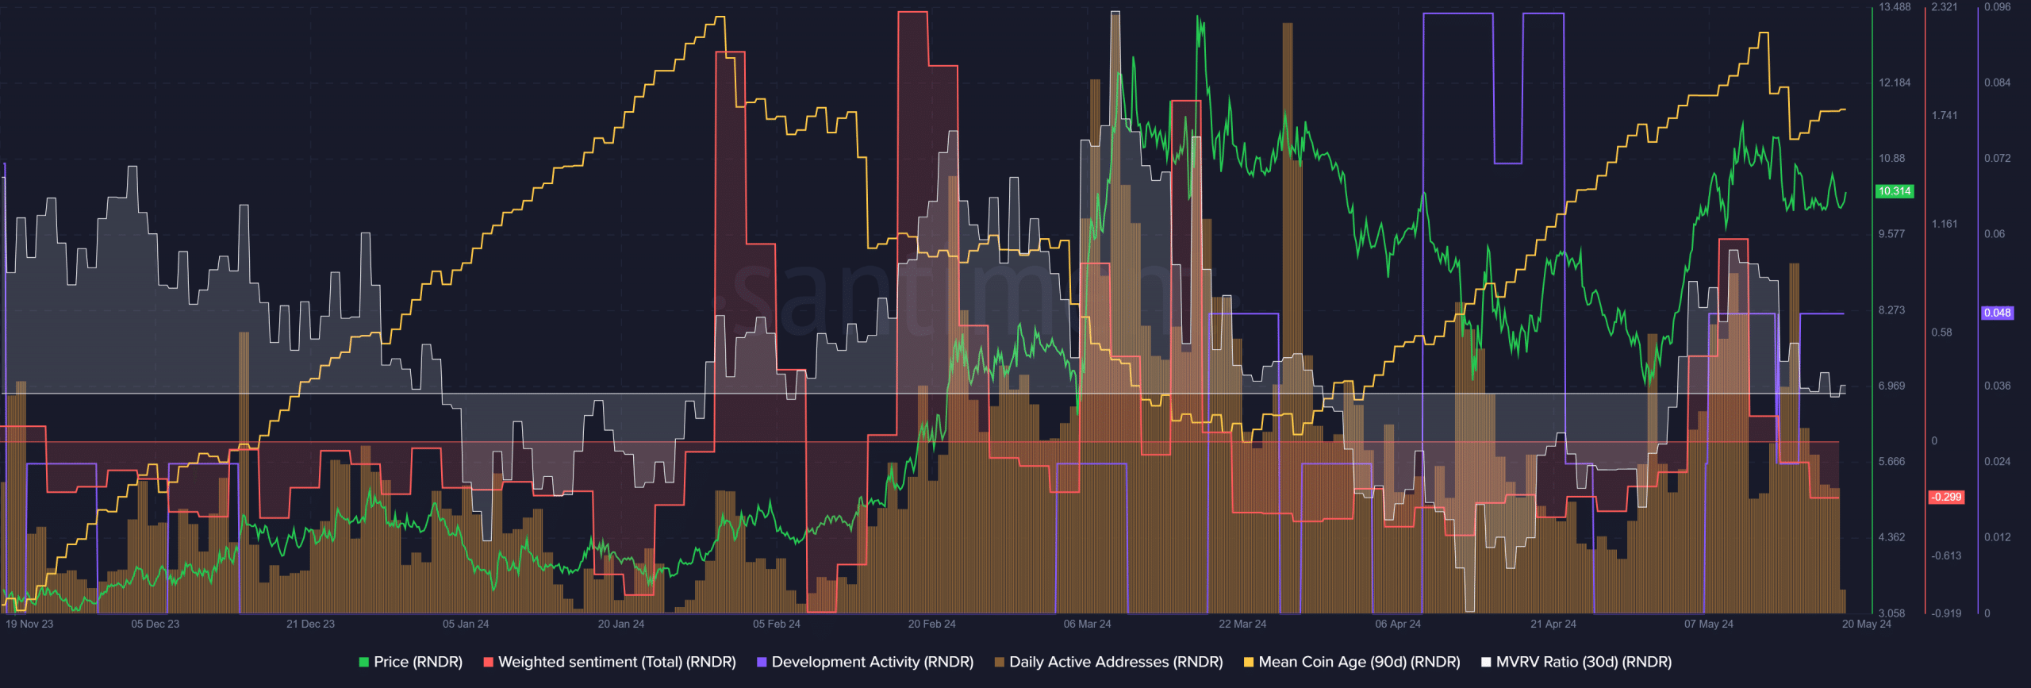Image resolution: width=2031 pixels, height=688 pixels.
Task: Click the green 10.314 price marker
Action: 1895,191
